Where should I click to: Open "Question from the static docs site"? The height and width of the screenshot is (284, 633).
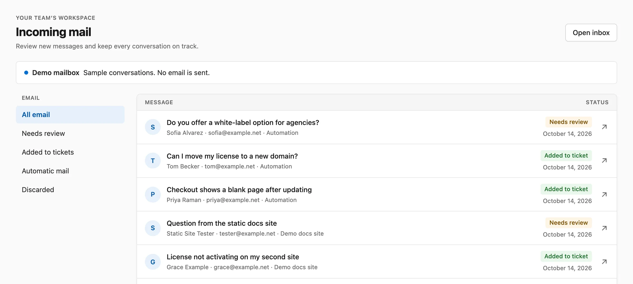[x=222, y=223]
